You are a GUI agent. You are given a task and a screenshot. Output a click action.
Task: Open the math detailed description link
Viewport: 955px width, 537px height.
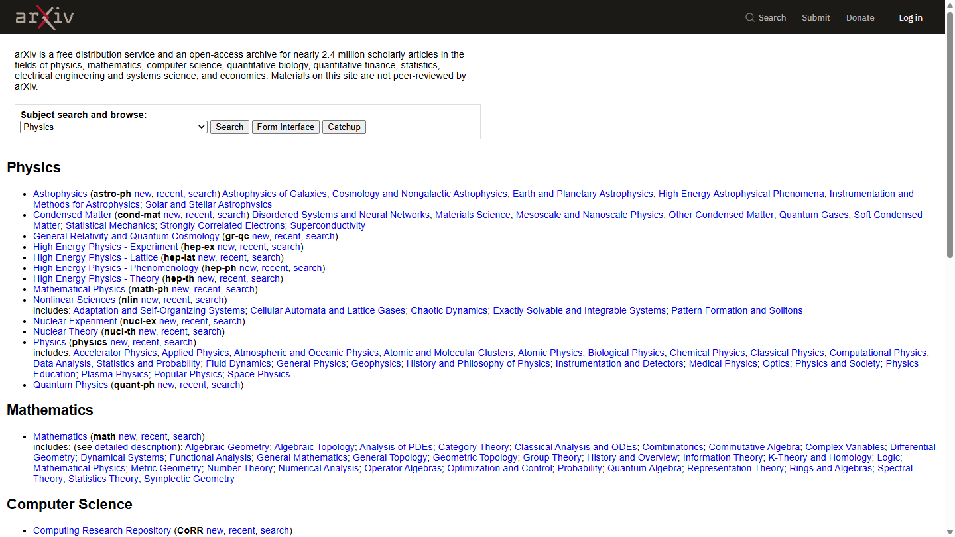pyautogui.click(x=137, y=447)
